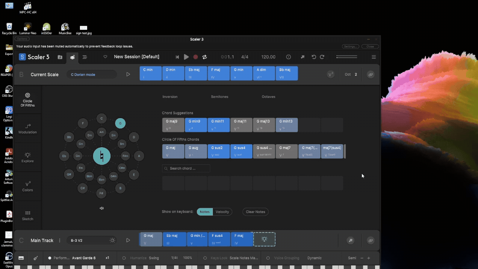The height and width of the screenshot is (269, 478).
Task: Click the Settings... button in the mute notice
Action: pos(350,47)
